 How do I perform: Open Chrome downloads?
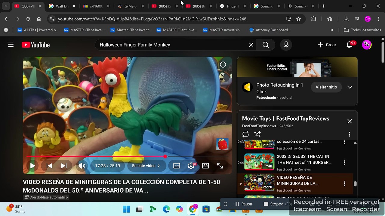point(346,19)
